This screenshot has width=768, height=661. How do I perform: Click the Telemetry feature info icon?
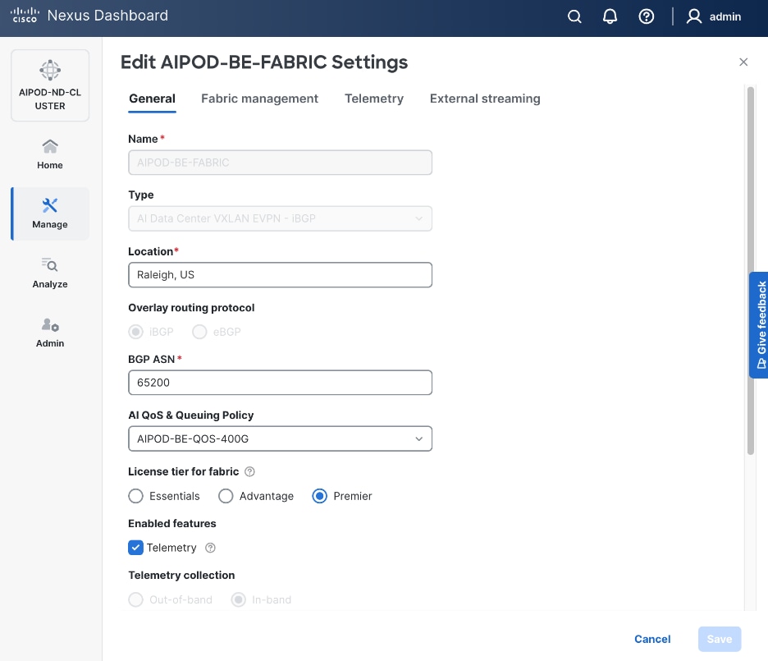(x=210, y=548)
